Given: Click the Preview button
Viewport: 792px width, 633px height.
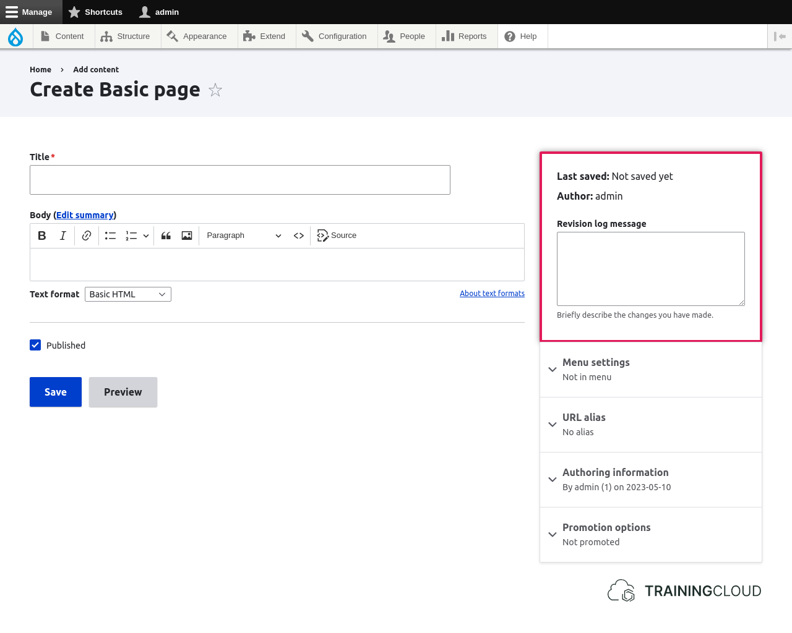Looking at the screenshot, I should coord(123,392).
